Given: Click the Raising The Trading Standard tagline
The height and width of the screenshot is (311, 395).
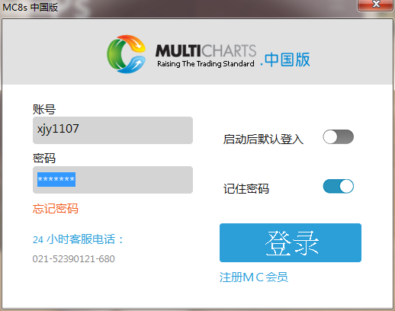Looking at the screenshot, I should click(206, 64).
